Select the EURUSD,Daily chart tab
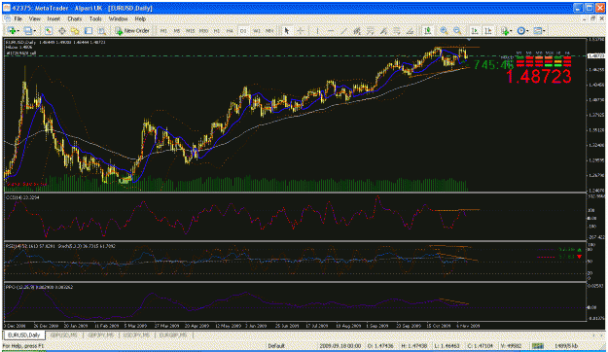The image size is (608, 352). (24, 334)
